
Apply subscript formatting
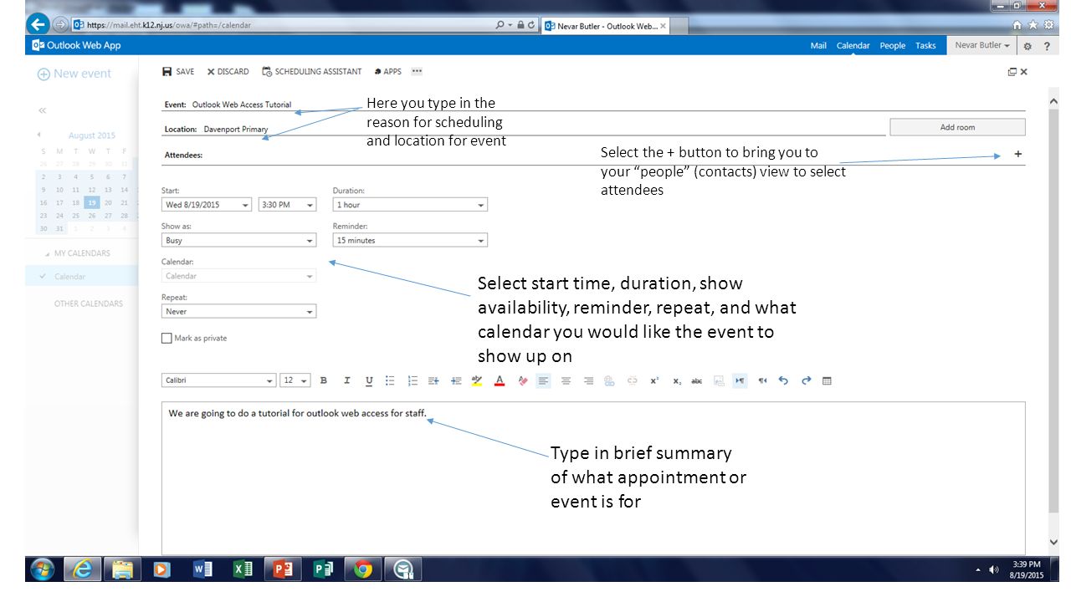pos(676,380)
